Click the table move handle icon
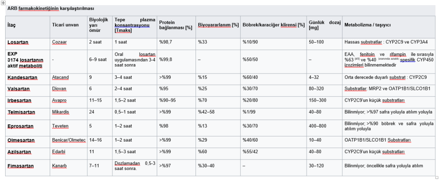 [3, 3]
